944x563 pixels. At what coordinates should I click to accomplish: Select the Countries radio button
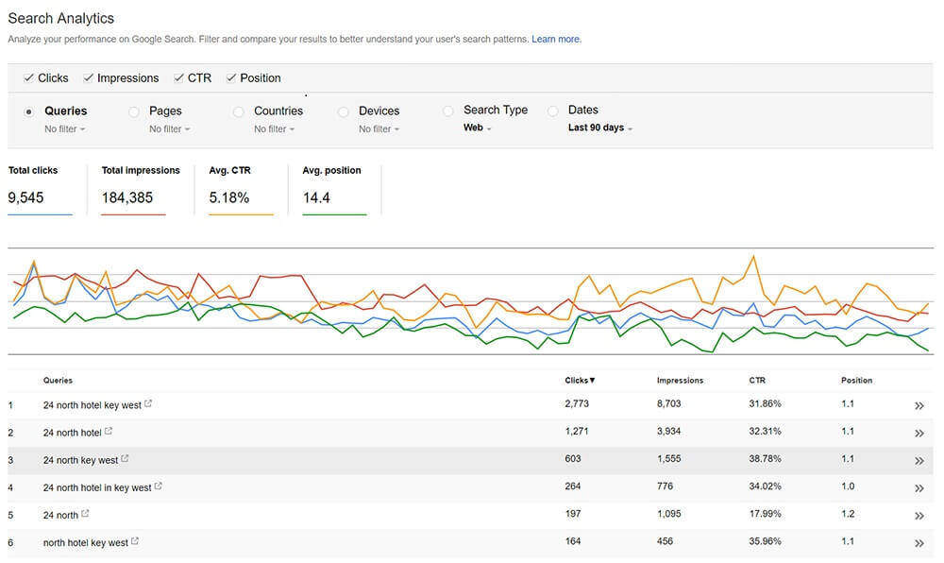click(x=239, y=111)
